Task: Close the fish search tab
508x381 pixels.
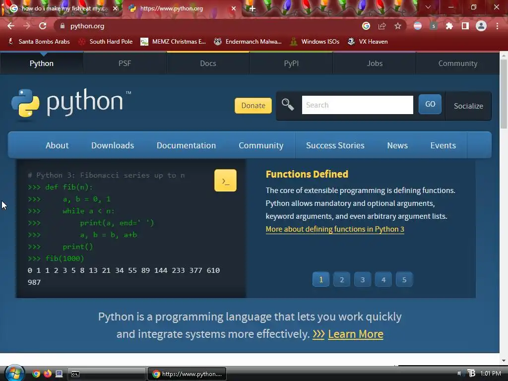Action: click(115, 8)
